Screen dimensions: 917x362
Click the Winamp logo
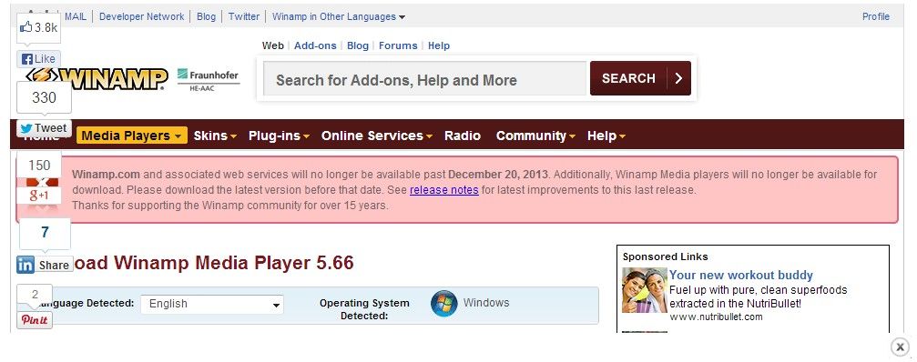[x=97, y=79]
